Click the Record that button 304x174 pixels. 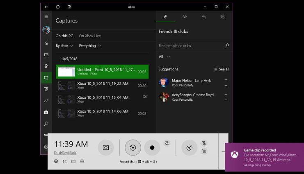tap(133, 148)
